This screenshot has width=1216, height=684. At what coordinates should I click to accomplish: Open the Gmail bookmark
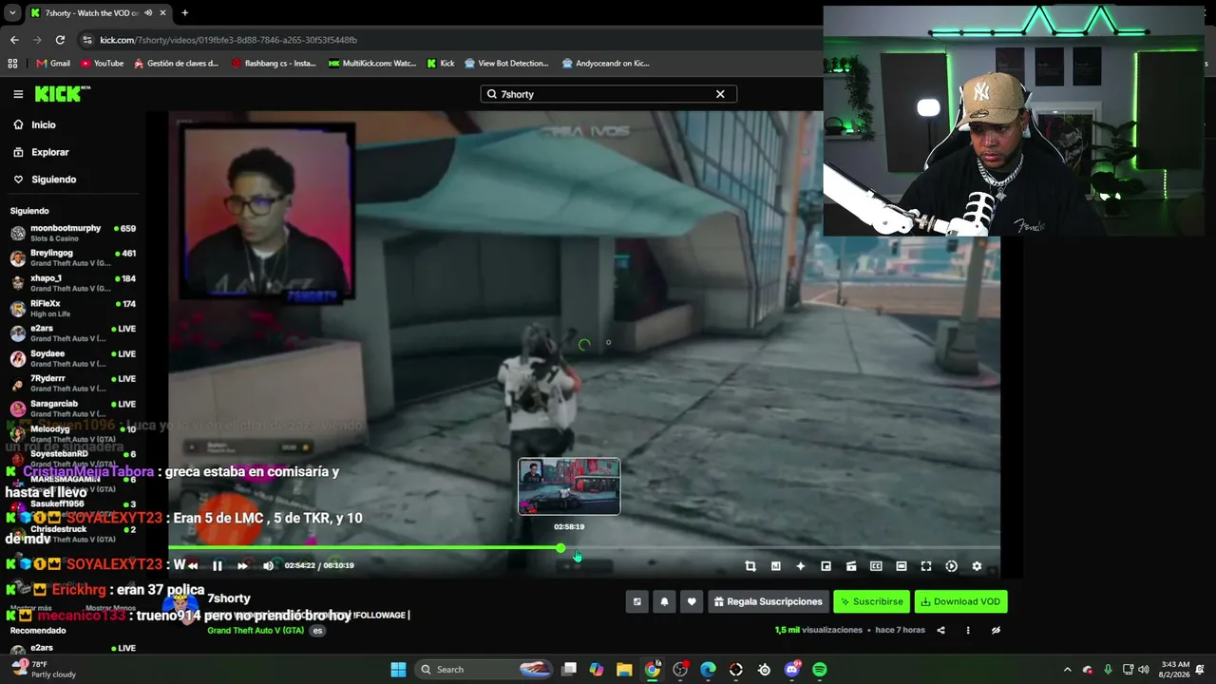(53, 64)
